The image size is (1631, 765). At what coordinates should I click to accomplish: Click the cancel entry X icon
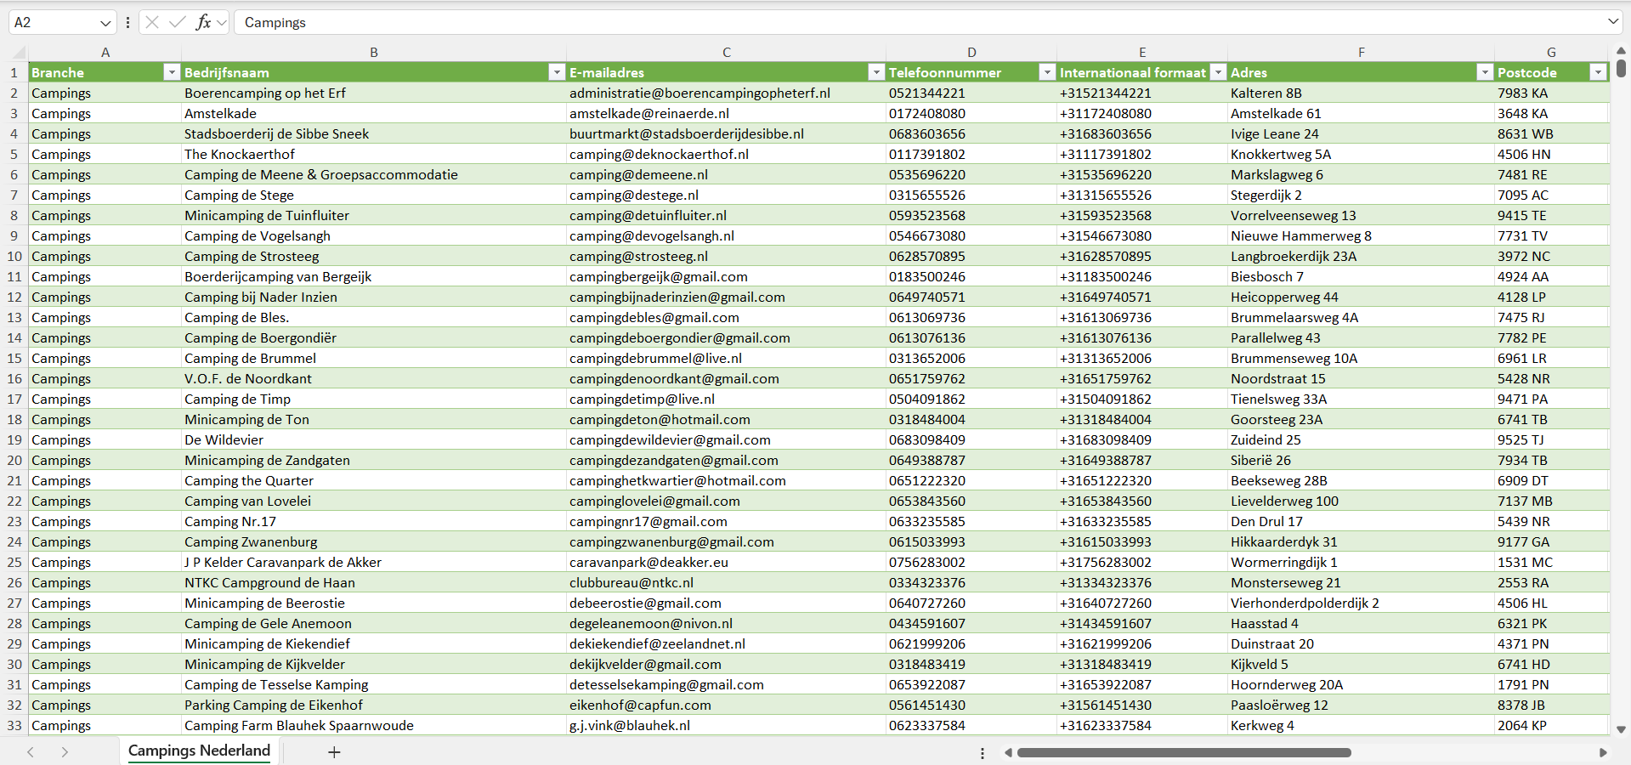tap(152, 22)
